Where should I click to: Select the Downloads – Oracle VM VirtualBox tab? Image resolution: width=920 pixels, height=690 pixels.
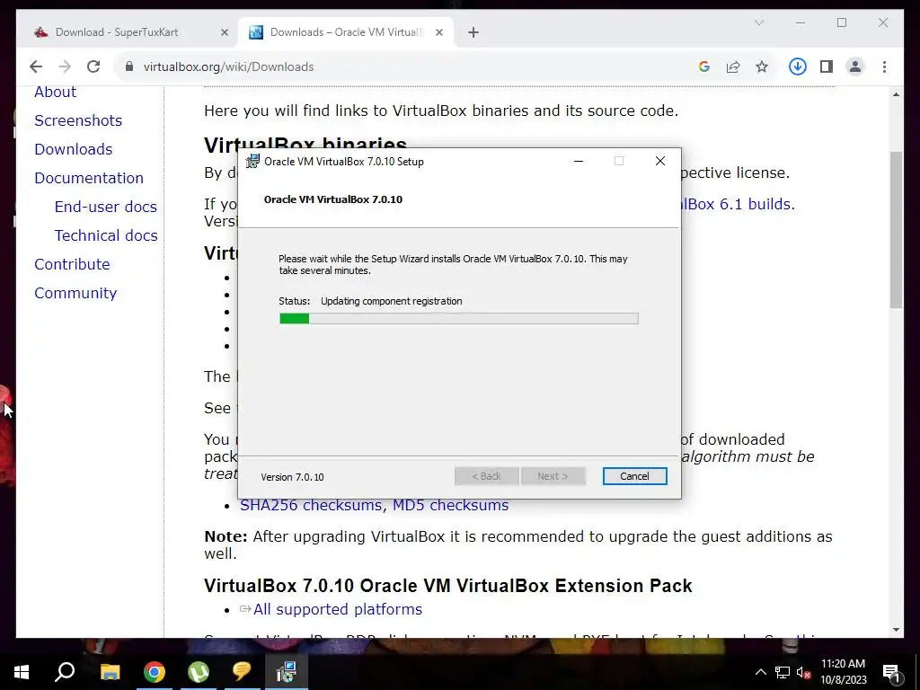coord(346,32)
